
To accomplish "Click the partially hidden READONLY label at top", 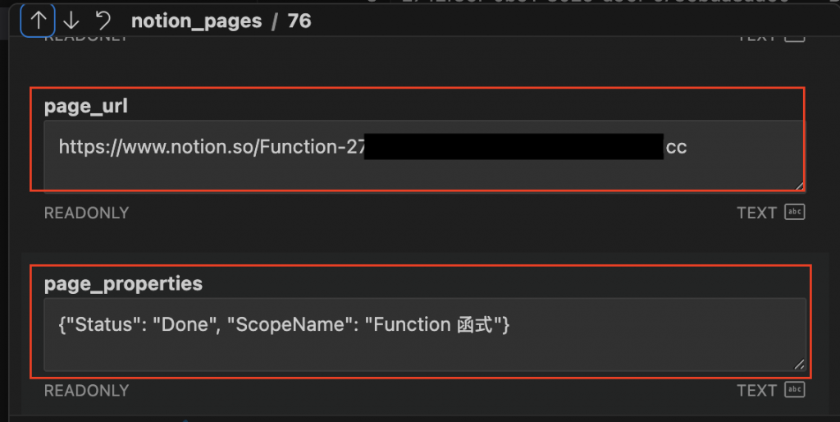I will click(86, 38).
